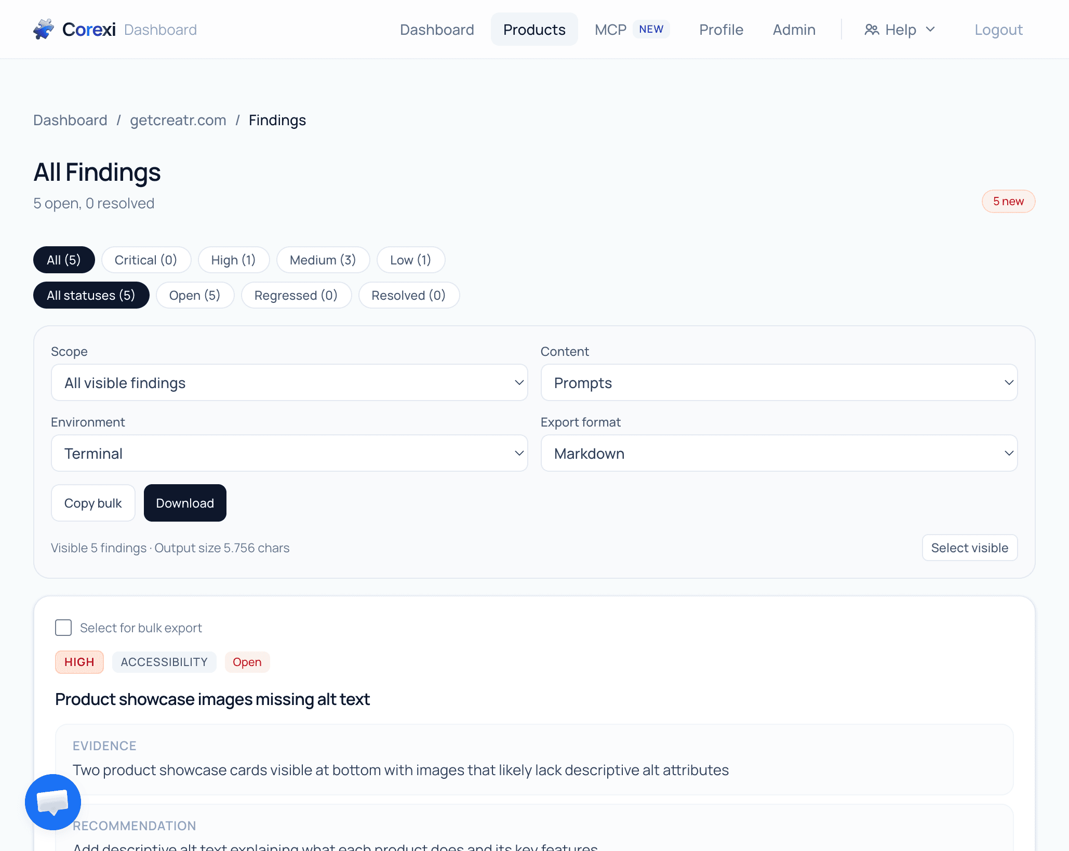Filter by Critical (0) severity
This screenshot has width=1069, height=851.
(x=146, y=260)
